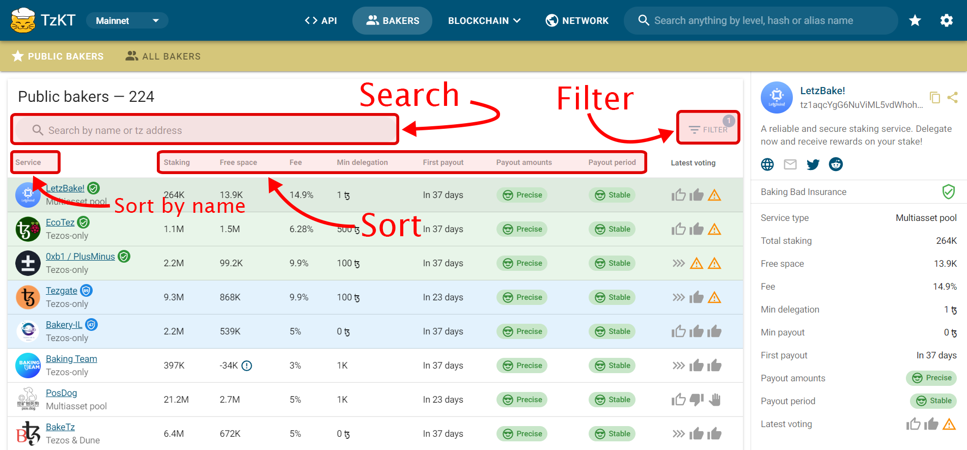967x450 pixels.
Task: Click the Stable badge in the Tezgate row
Action: (612, 297)
